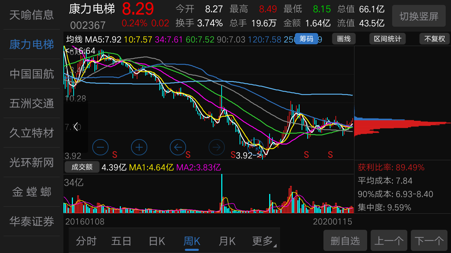Screen dimensions: 451x253
Task: Tap 平均成本: 7.84 text
Action: point(385,181)
